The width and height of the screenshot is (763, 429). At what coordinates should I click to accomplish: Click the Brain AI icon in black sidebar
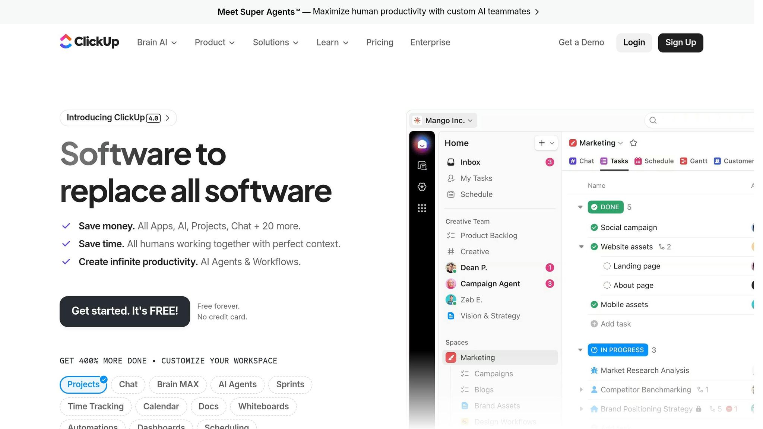tap(422, 187)
